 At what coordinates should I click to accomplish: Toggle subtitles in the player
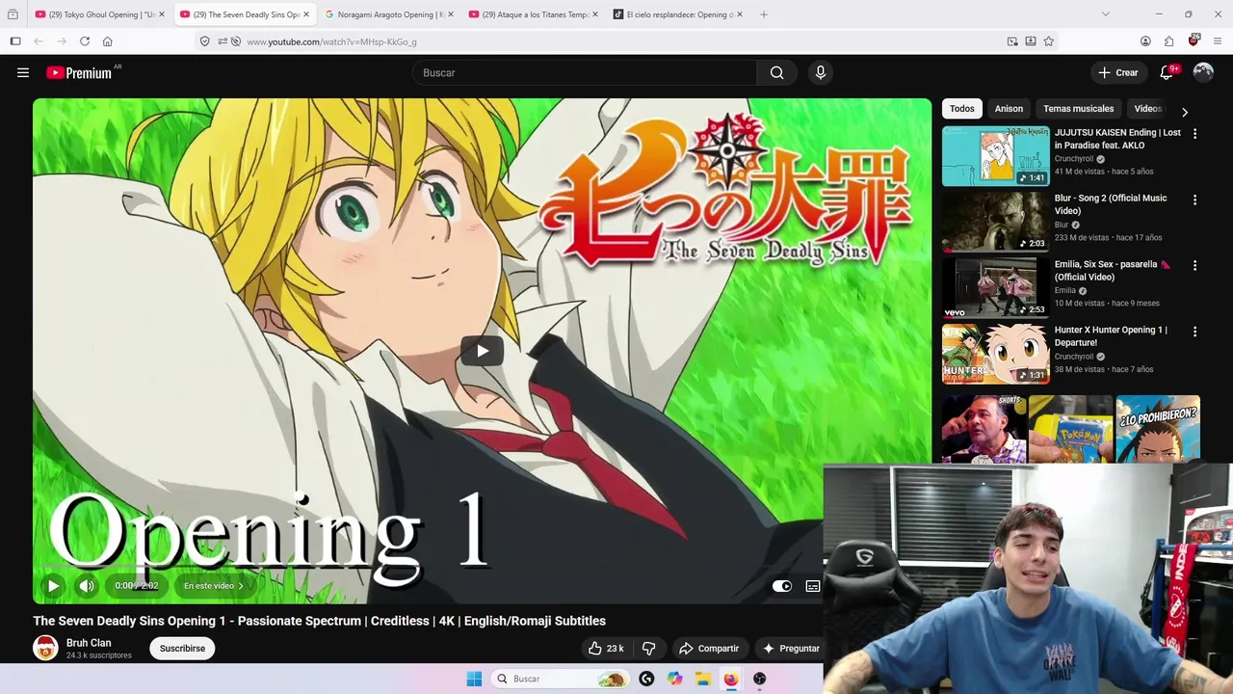click(x=813, y=586)
